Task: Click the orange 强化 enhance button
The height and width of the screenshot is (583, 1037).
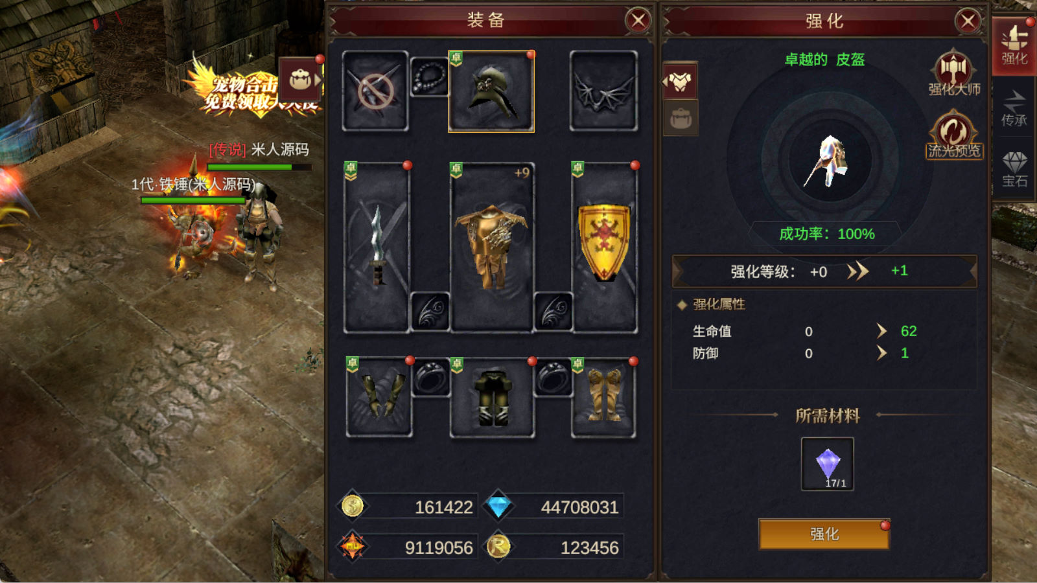Action: [824, 534]
